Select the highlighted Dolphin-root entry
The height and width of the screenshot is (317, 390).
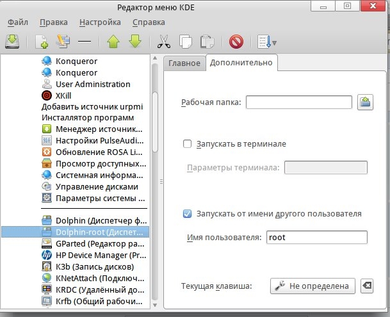click(x=75, y=232)
